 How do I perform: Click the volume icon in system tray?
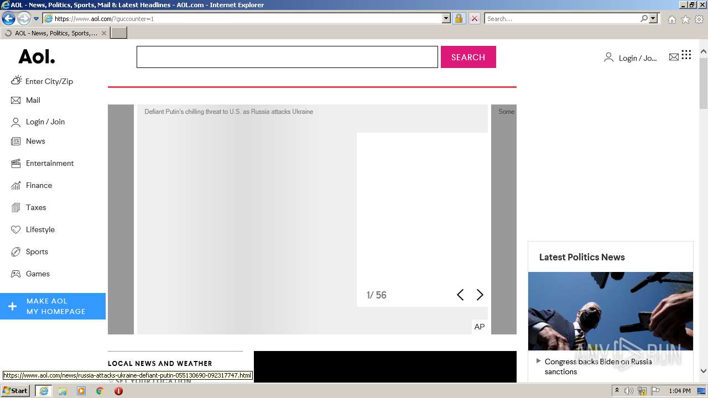629,391
